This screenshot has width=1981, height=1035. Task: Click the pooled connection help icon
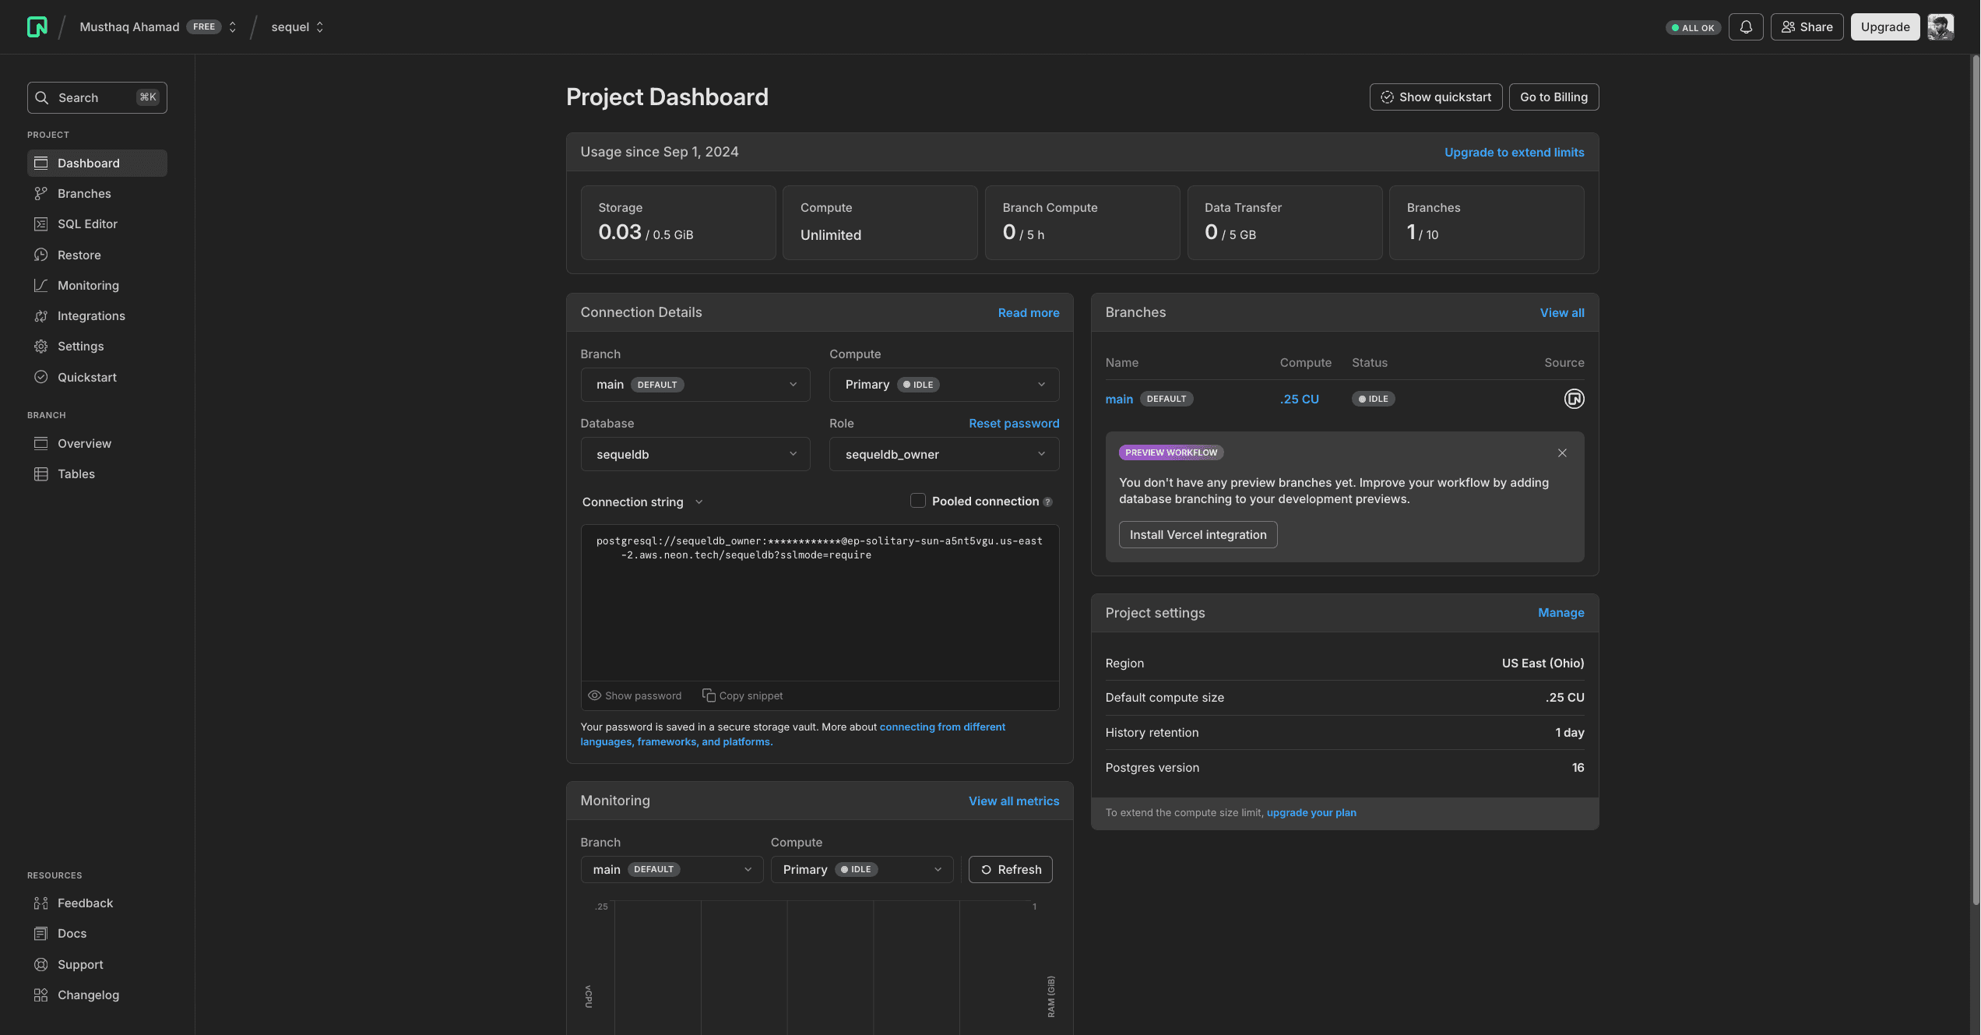pyautogui.click(x=1047, y=502)
